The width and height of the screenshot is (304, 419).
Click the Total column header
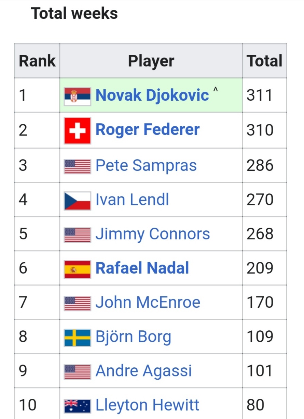coord(264,61)
